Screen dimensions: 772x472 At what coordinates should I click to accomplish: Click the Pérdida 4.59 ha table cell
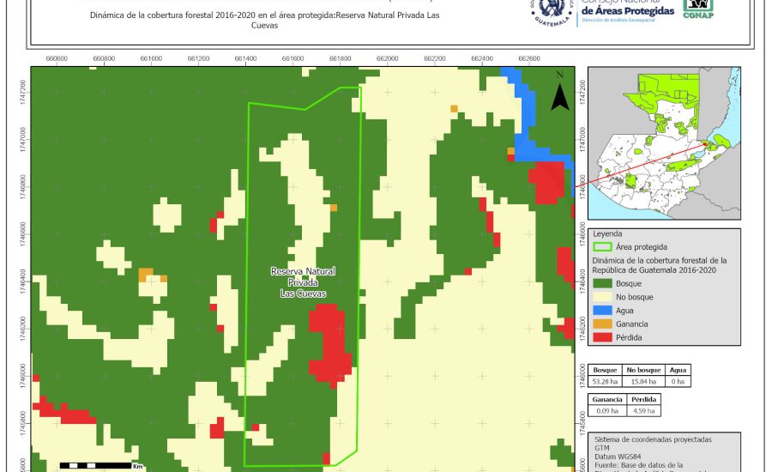tap(644, 412)
